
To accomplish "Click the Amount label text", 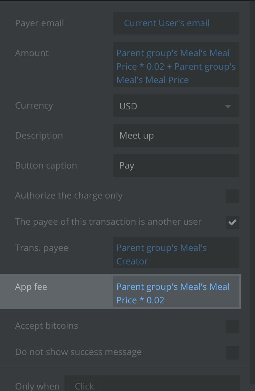I will (x=32, y=53).
